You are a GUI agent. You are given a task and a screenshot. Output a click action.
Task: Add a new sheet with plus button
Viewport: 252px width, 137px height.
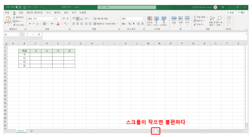coord(31,131)
